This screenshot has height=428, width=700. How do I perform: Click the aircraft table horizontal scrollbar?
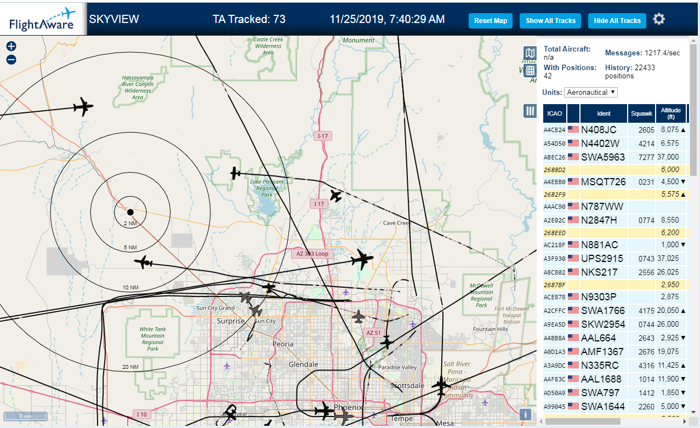point(584,421)
